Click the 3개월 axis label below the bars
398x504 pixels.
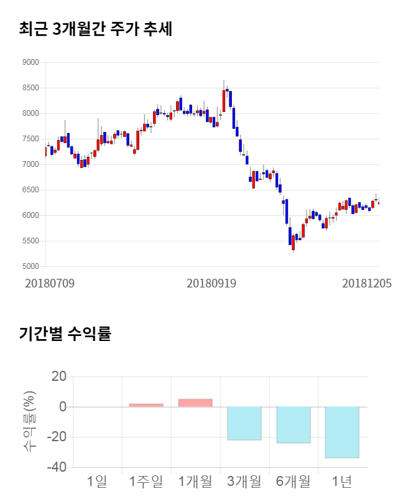[244, 481]
